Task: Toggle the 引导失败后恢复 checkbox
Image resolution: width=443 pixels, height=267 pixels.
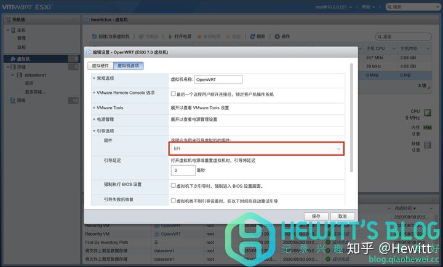Action: pyautogui.click(x=174, y=201)
